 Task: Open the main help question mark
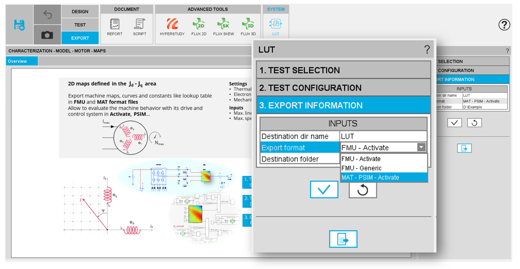(x=504, y=25)
